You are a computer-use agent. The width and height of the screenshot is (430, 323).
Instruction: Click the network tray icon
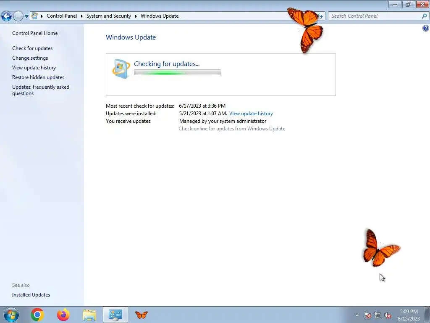point(378,315)
